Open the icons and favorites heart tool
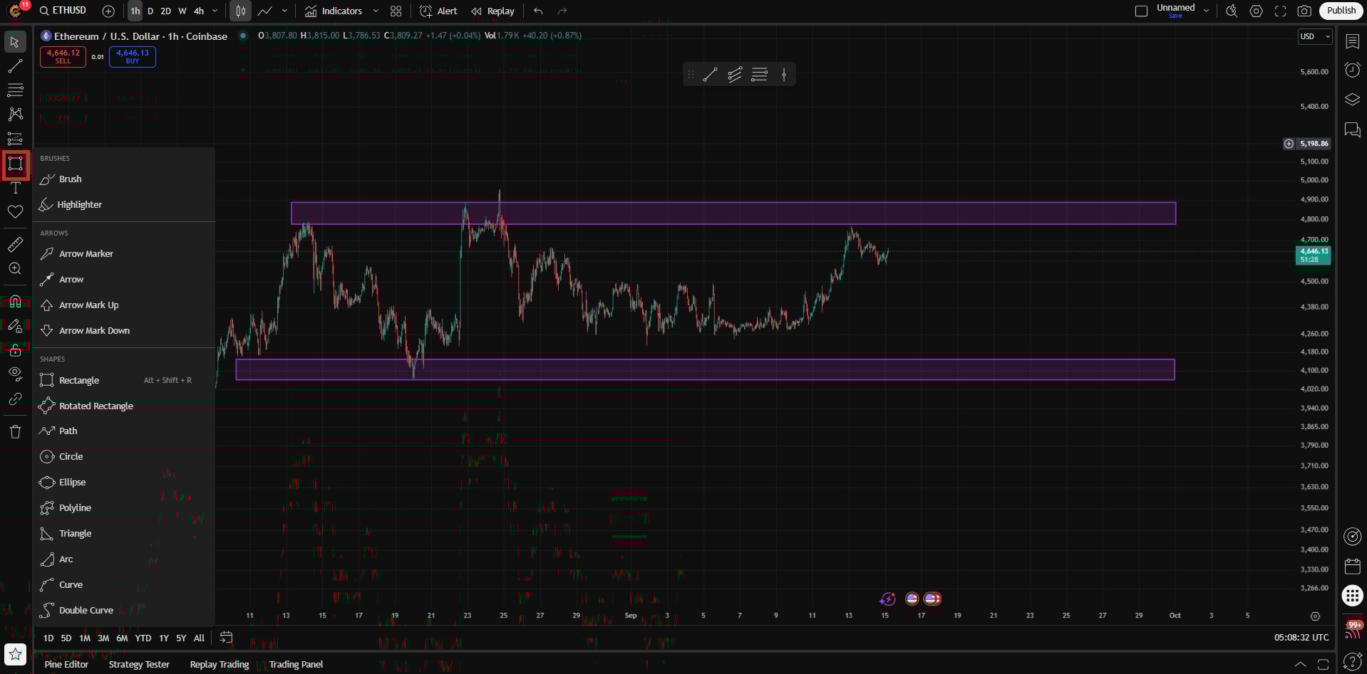Viewport: 1367px width, 674px height. [15, 212]
